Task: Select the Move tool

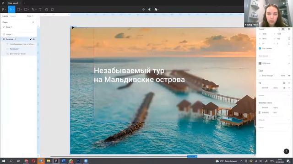Action: coord(11,9)
